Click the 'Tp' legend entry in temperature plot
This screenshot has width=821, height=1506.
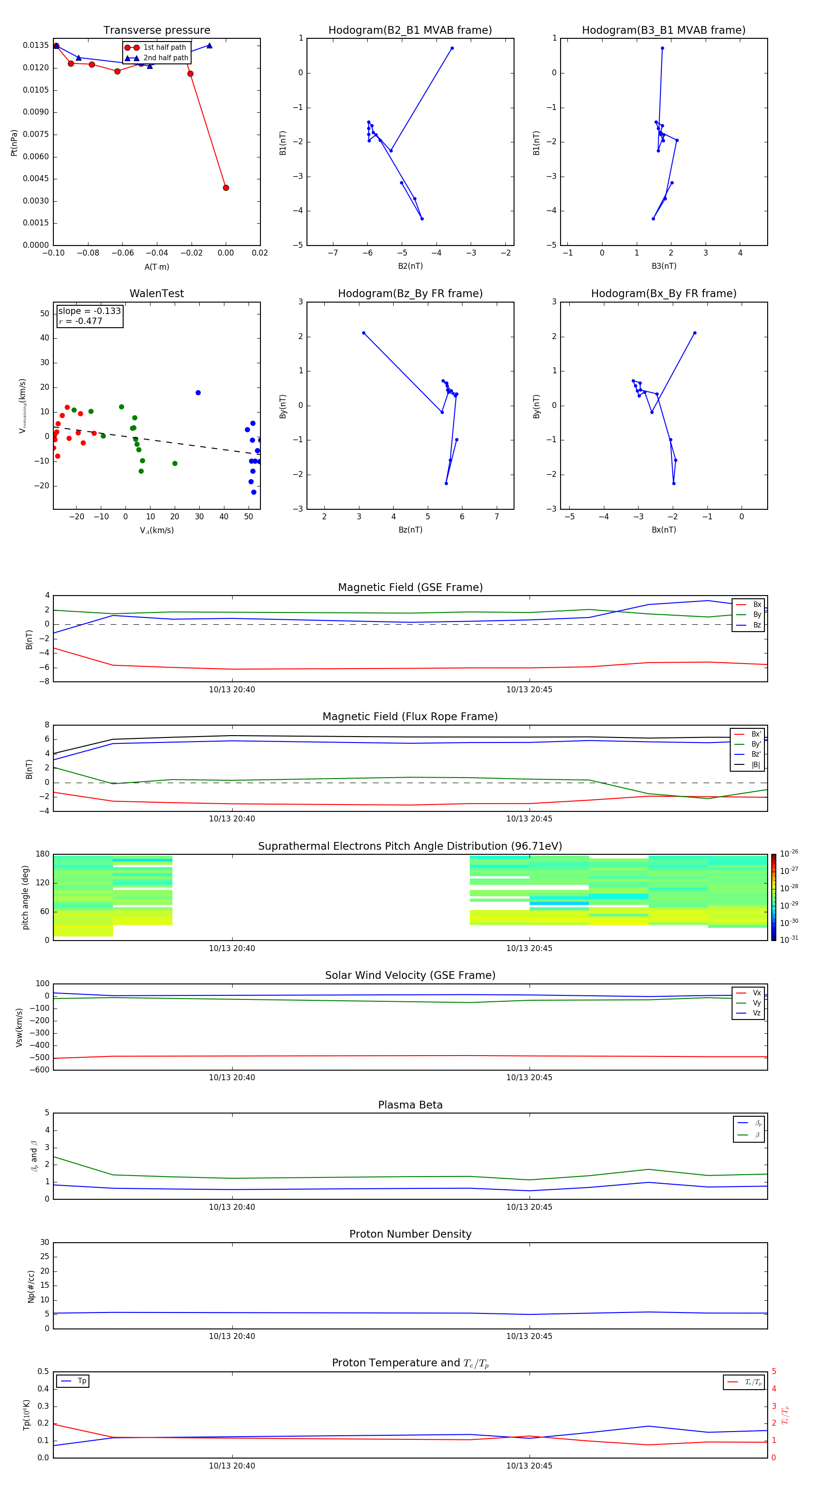73,1381
